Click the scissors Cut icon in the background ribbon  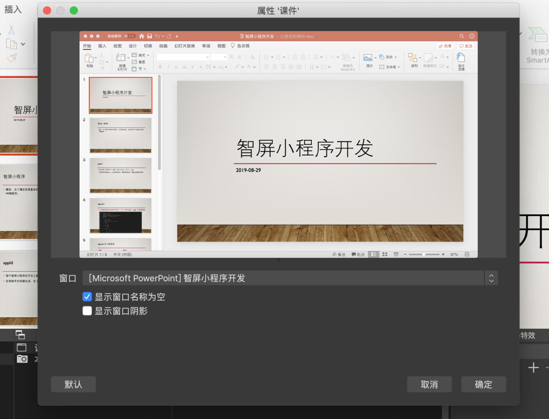12,30
